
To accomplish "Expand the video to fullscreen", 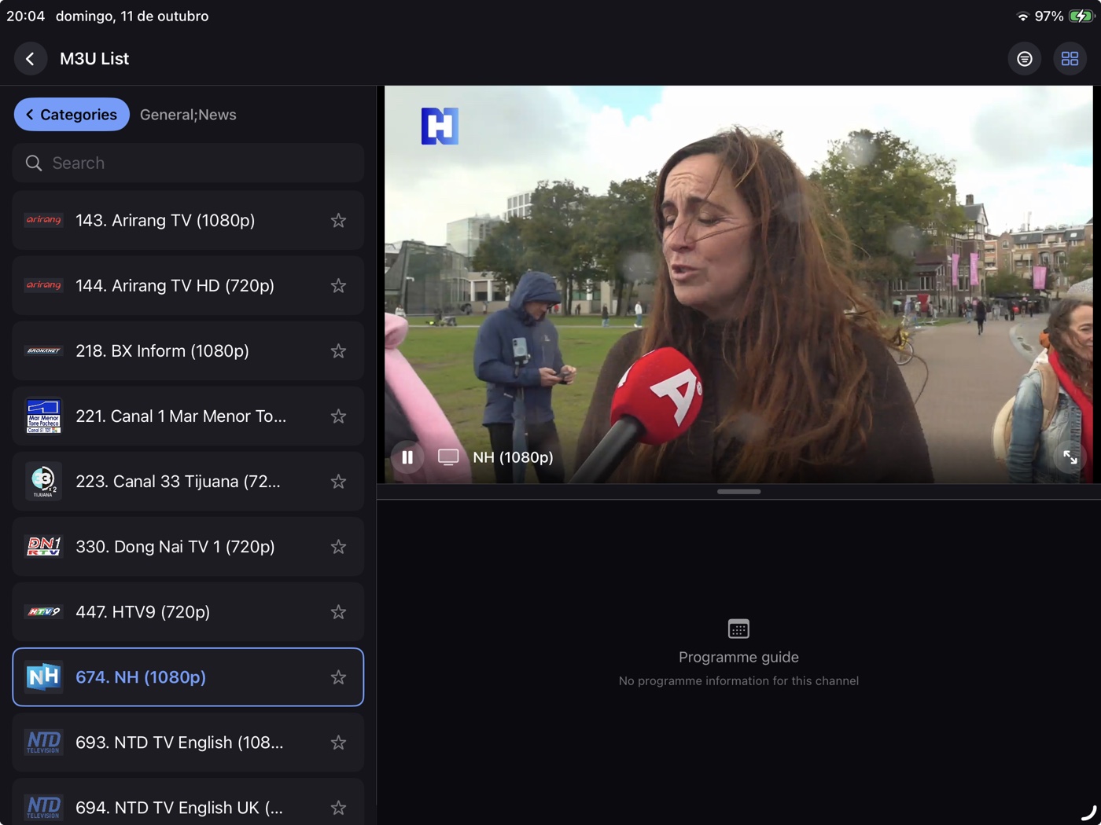I will pos(1070,457).
